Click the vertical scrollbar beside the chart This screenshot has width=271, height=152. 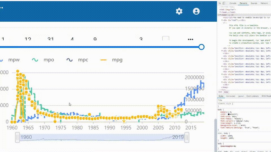215,135
